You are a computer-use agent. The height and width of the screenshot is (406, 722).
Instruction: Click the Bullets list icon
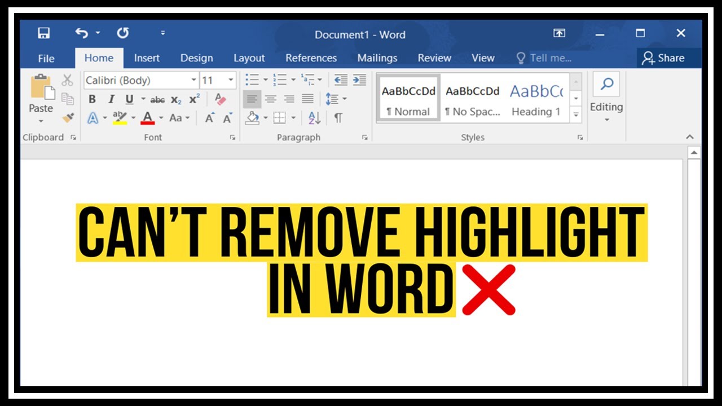(252, 80)
